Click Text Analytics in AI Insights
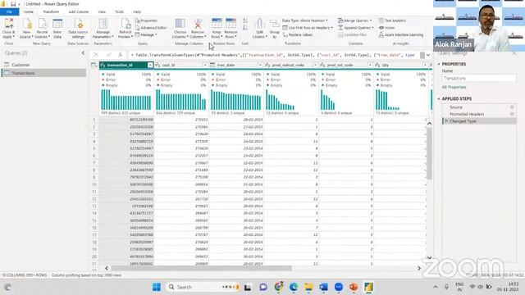The height and width of the screenshot is (295, 525). (x=392, y=20)
